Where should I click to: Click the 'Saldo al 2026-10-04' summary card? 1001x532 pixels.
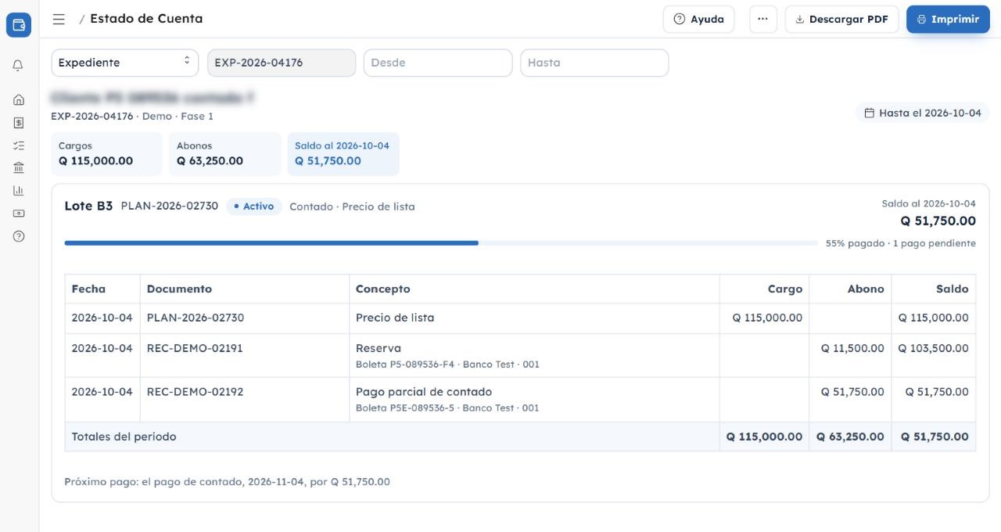tap(343, 153)
